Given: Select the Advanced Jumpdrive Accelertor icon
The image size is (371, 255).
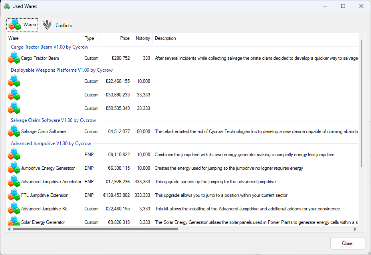Looking at the screenshot, I should coord(14,182).
